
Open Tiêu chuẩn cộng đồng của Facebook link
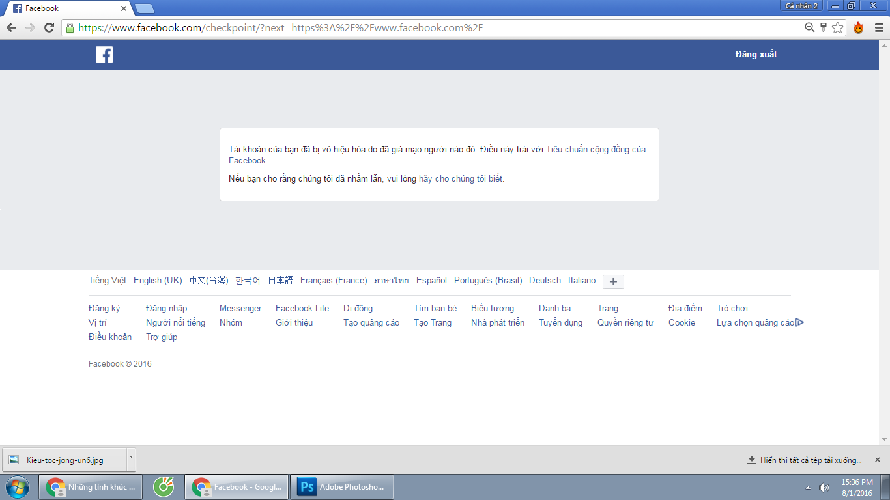(x=437, y=155)
